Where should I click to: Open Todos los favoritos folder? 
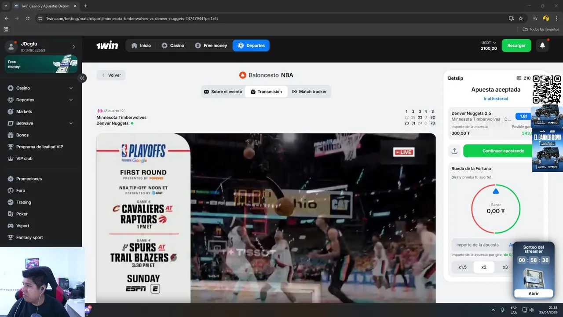tap(541, 29)
